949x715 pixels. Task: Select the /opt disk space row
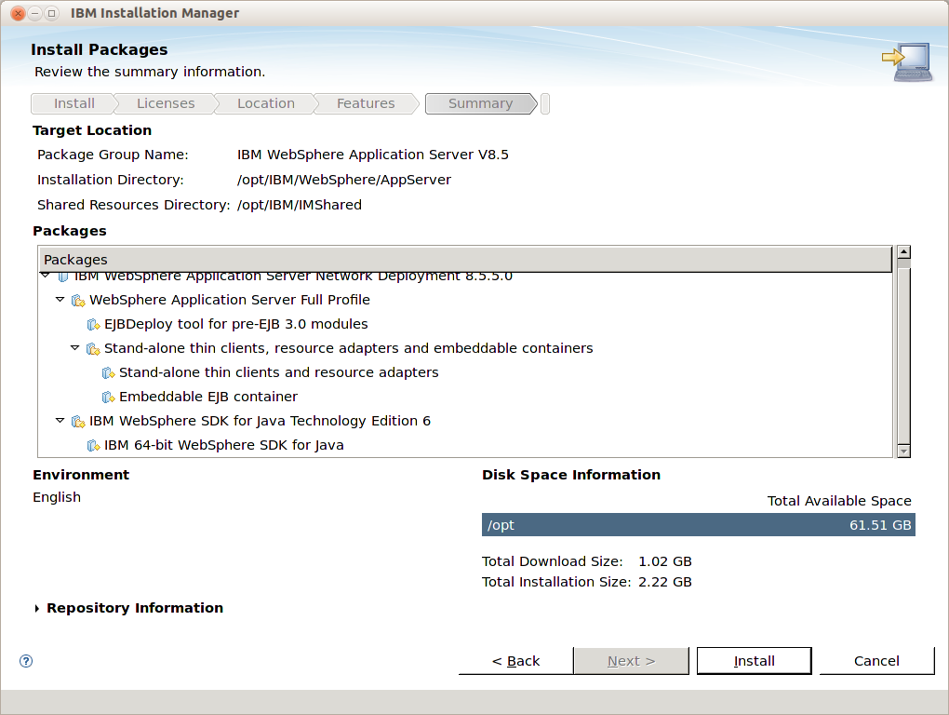click(699, 525)
